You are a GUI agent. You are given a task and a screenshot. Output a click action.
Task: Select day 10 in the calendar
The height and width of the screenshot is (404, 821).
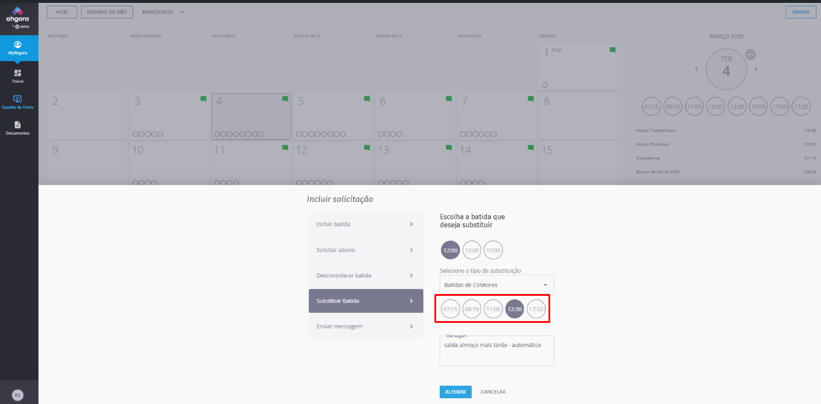[x=169, y=164]
